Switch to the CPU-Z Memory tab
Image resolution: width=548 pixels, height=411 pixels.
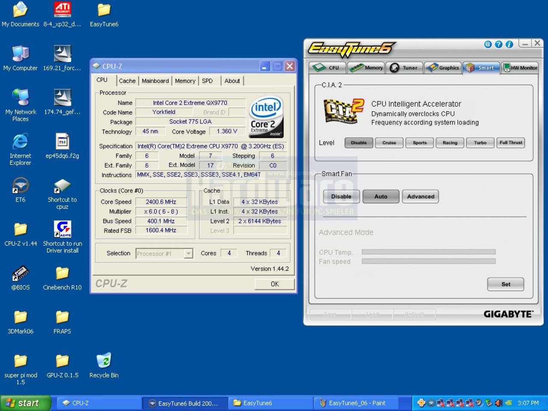click(185, 80)
